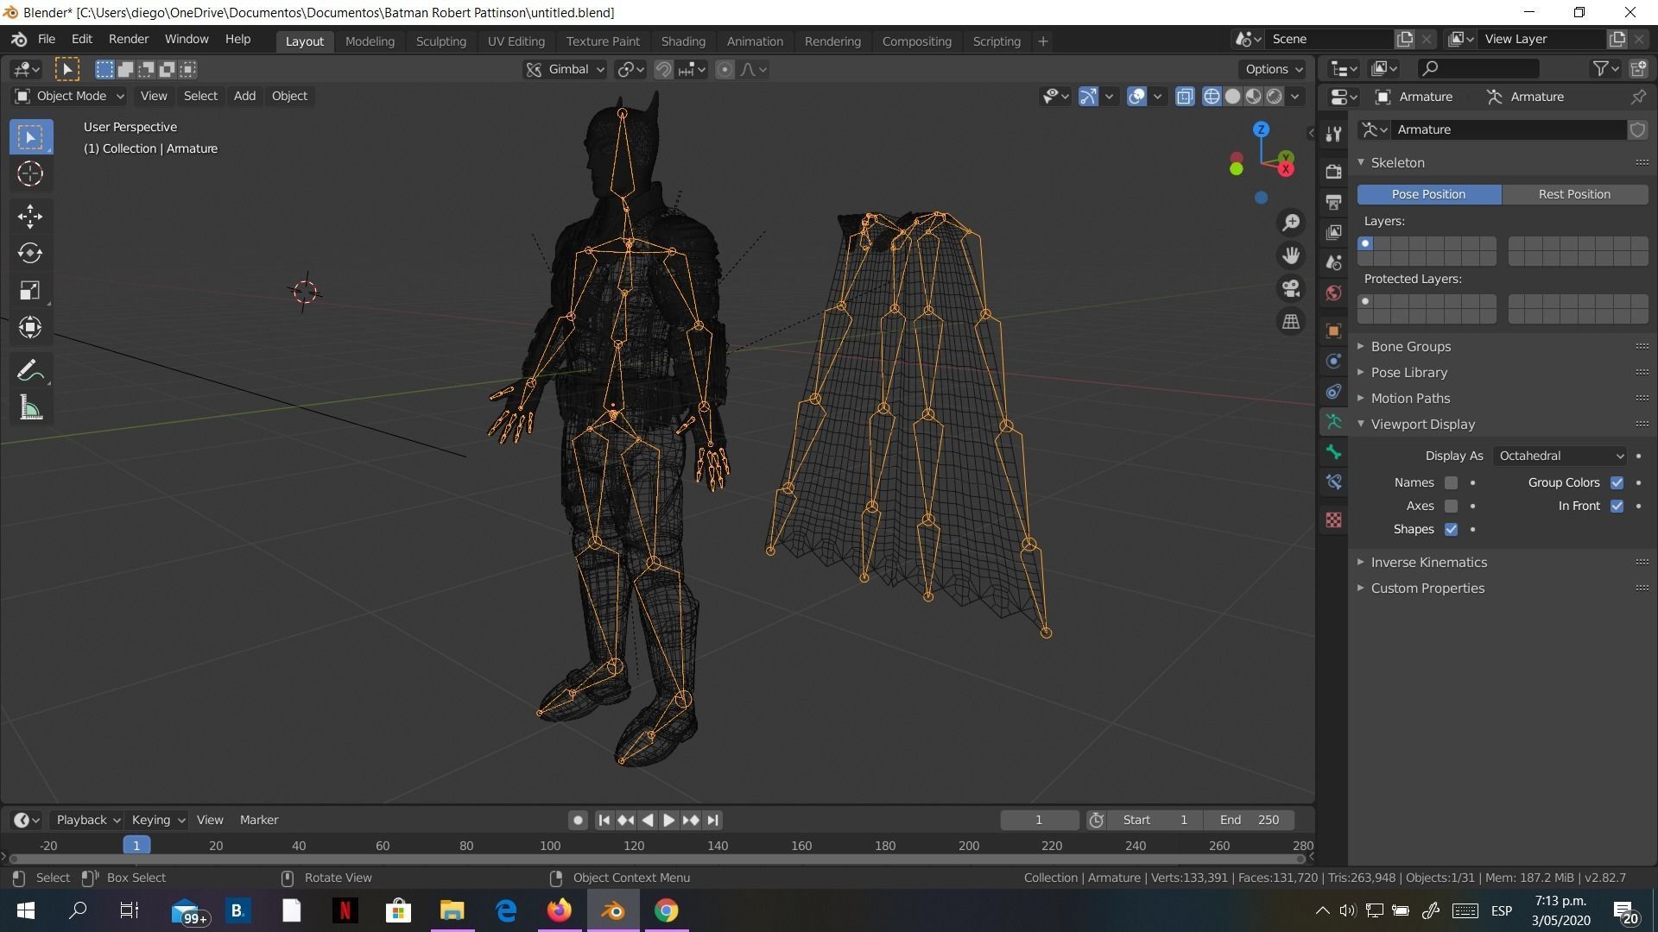Switch to Wireframe viewport shading

coord(1212,96)
